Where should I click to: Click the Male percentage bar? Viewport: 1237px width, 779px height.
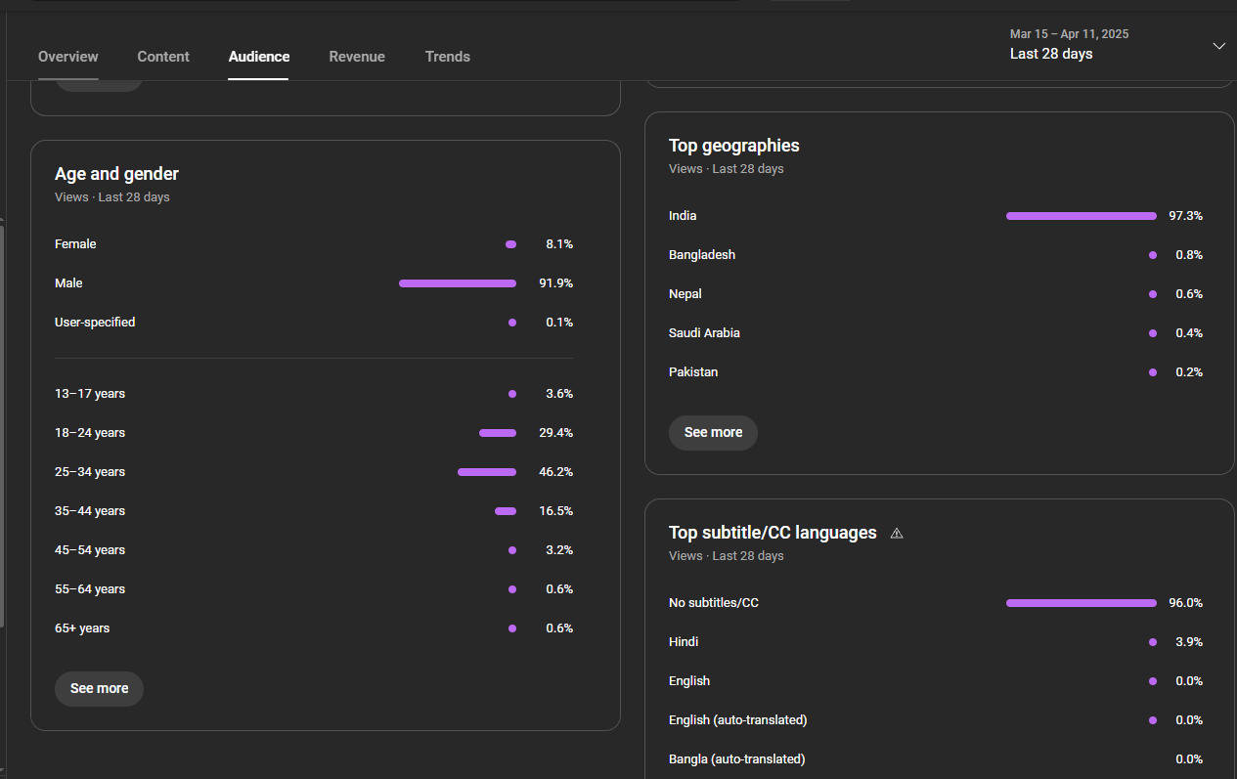click(x=458, y=283)
